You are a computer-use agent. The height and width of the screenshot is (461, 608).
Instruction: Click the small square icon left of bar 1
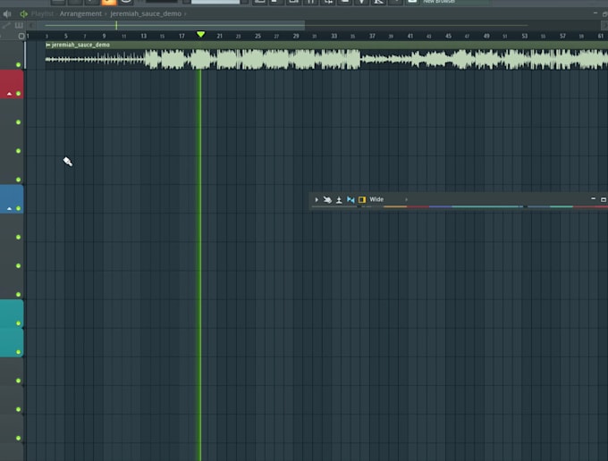pos(21,36)
